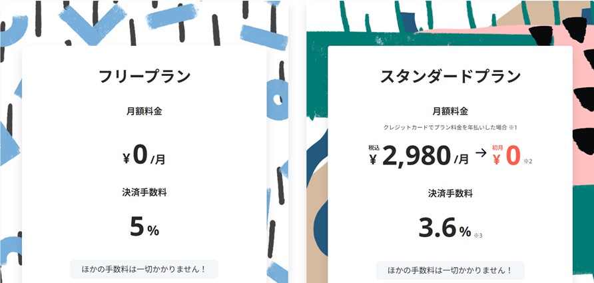The width and height of the screenshot is (594, 283).
Task: Click the 税込 label beside ¥2,980
Action: pyautogui.click(x=374, y=148)
